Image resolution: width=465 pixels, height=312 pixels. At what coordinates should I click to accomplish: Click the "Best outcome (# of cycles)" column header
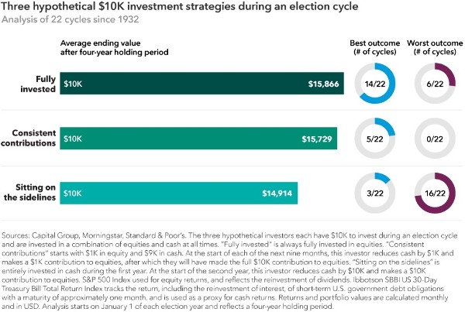point(375,45)
